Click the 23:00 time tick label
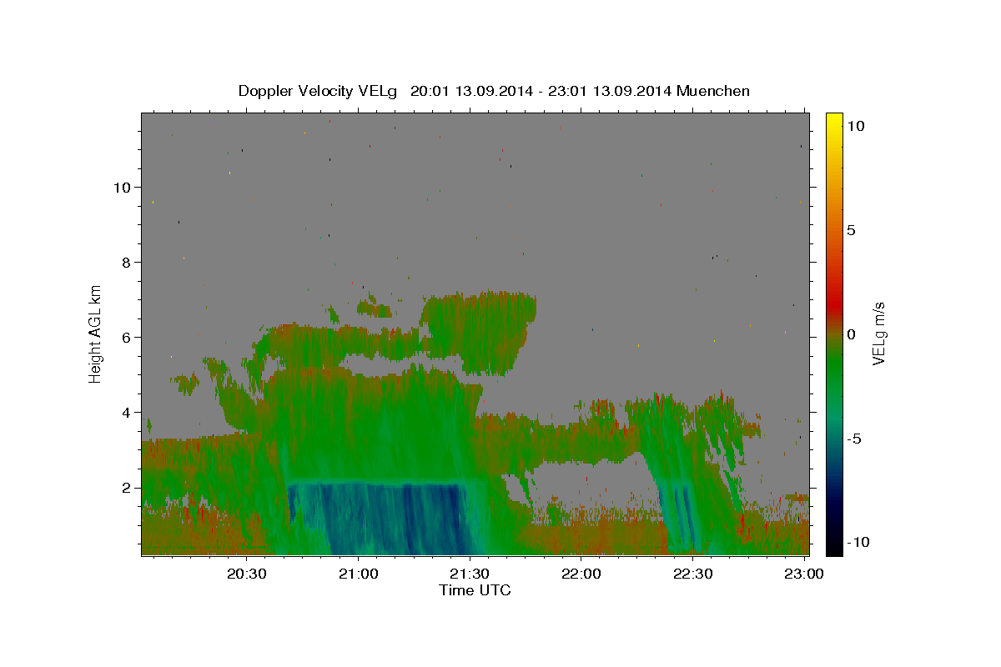 coord(804,574)
